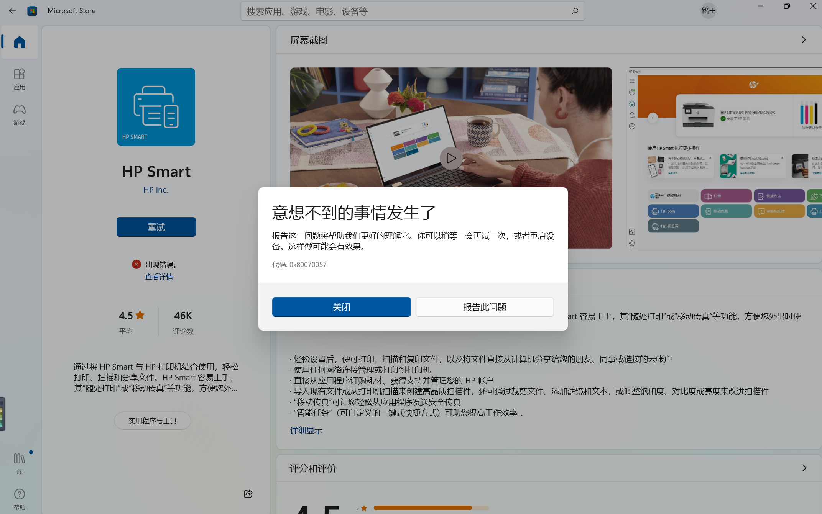Click the Microsoft Store logo icon
Viewport: 822px width, 514px height.
(32, 11)
